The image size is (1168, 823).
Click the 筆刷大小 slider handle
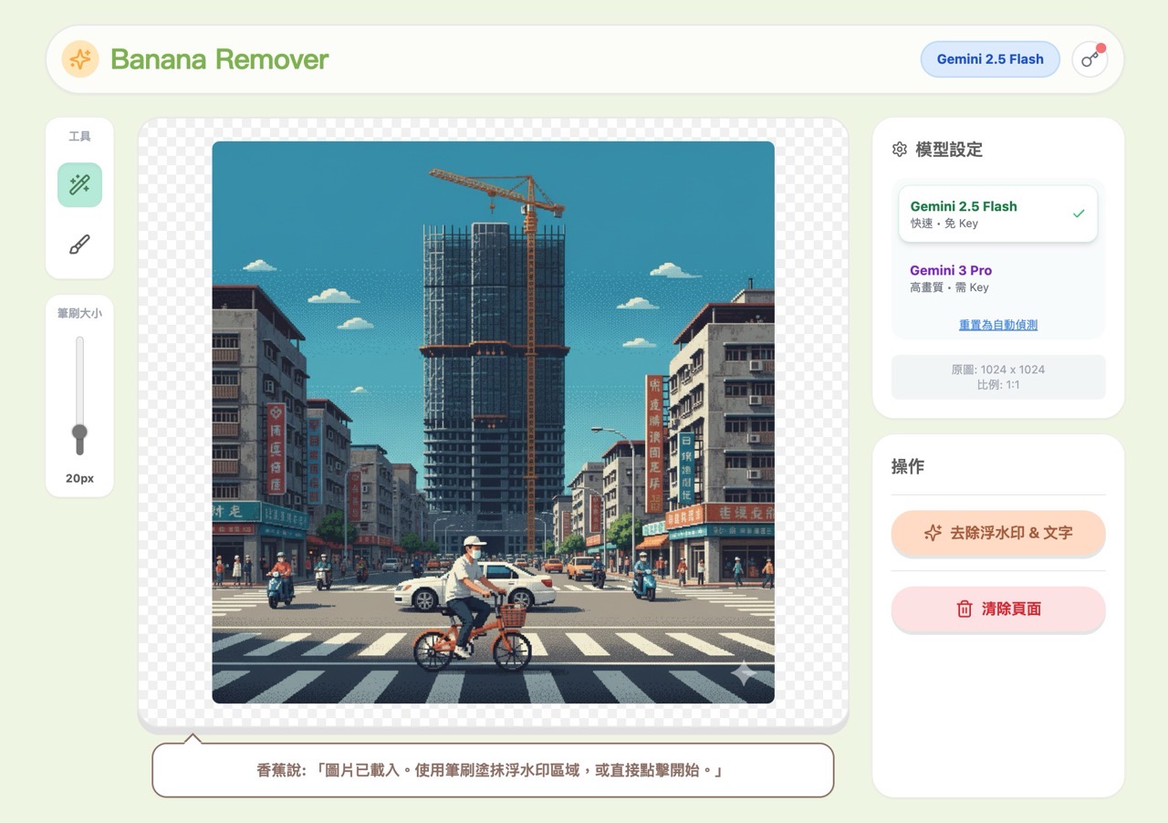tap(79, 432)
